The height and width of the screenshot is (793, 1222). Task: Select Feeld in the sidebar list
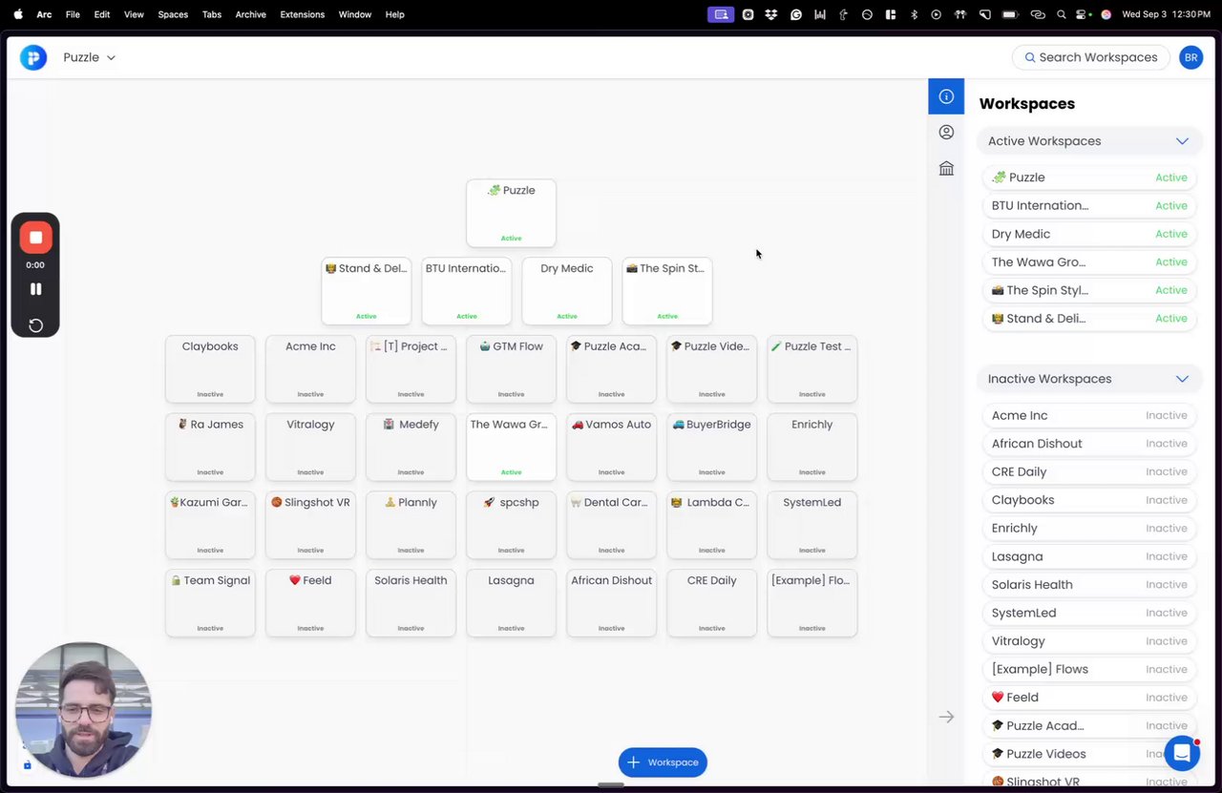1089,698
